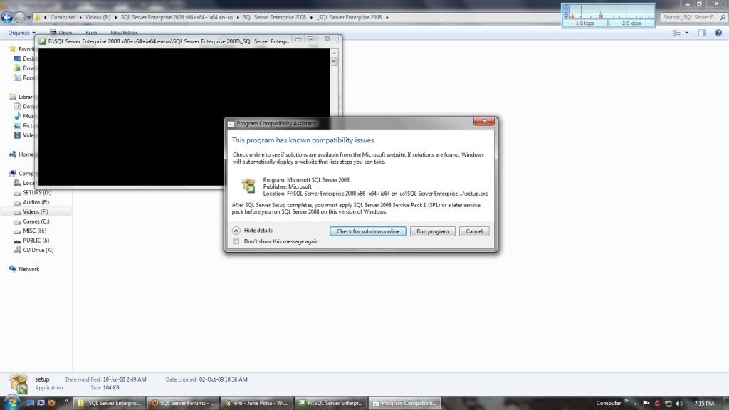This screenshot has width=729, height=410.
Task: Click the Homegroup icon in navigation pane
Action: click(x=13, y=154)
